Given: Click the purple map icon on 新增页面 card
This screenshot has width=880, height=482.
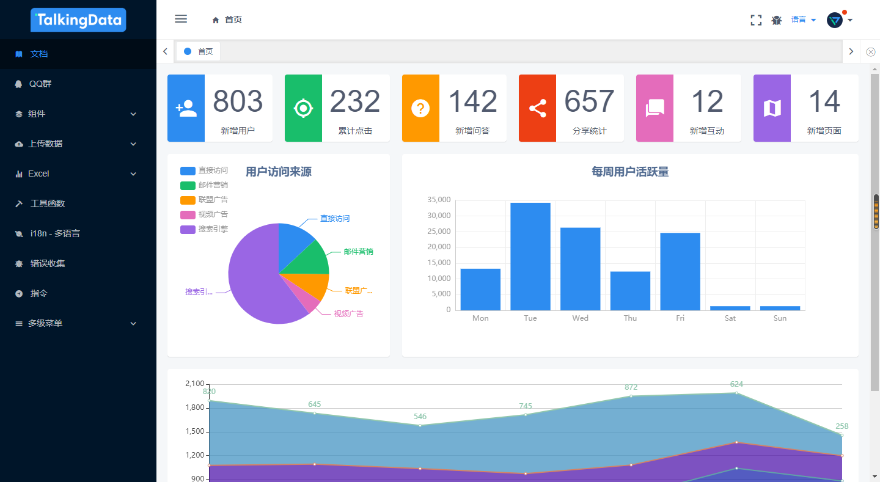Looking at the screenshot, I should click(x=772, y=108).
